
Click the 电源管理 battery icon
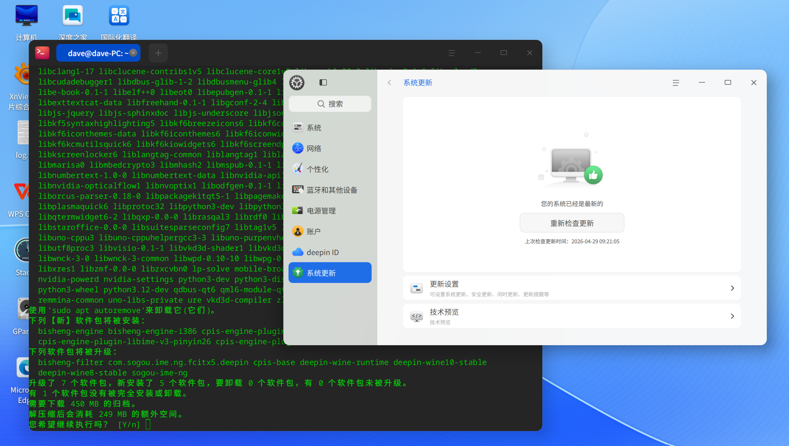(298, 211)
